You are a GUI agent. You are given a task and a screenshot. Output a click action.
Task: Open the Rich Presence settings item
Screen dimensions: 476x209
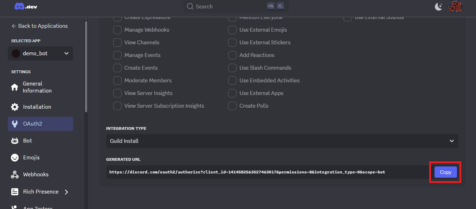point(40,192)
